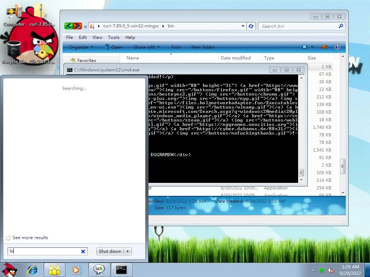Click the Search bin input field

click(x=298, y=26)
